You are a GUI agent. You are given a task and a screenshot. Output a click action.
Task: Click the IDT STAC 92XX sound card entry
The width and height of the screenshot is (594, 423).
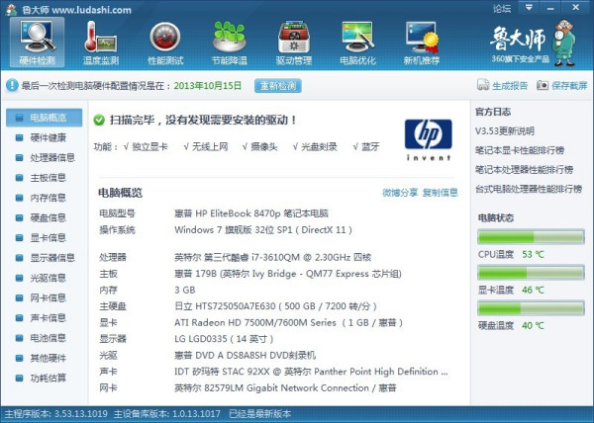(311, 372)
